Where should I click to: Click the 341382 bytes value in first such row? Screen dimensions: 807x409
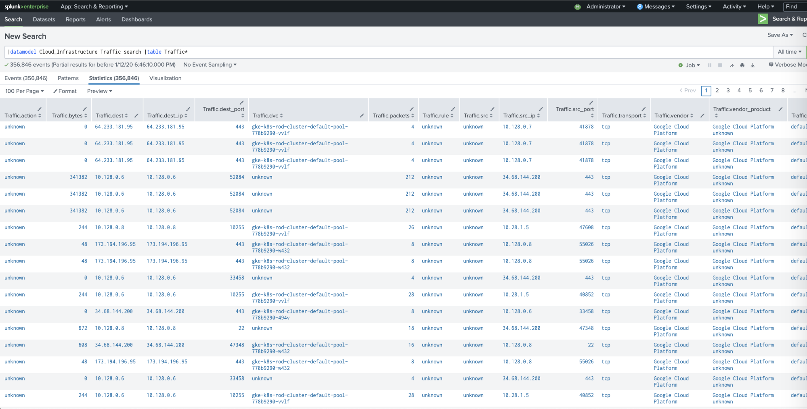(x=78, y=177)
